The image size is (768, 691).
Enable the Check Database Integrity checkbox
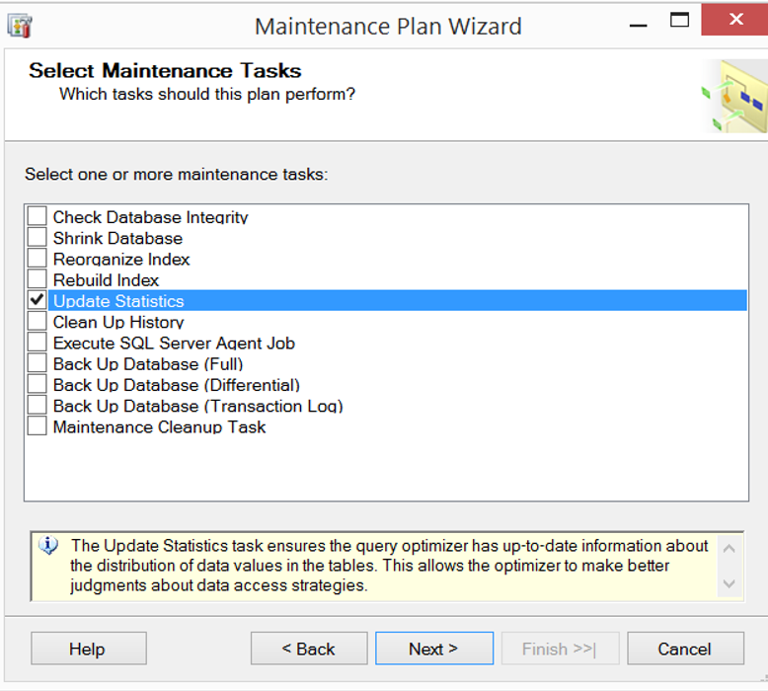click(x=37, y=216)
